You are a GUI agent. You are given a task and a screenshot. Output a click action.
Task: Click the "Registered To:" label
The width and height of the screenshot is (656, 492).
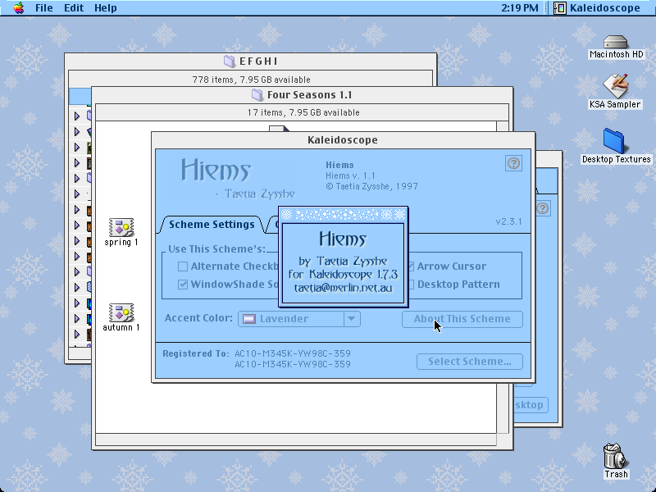[196, 353]
